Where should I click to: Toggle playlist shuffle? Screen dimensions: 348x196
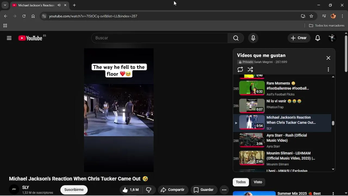tap(250, 69)
